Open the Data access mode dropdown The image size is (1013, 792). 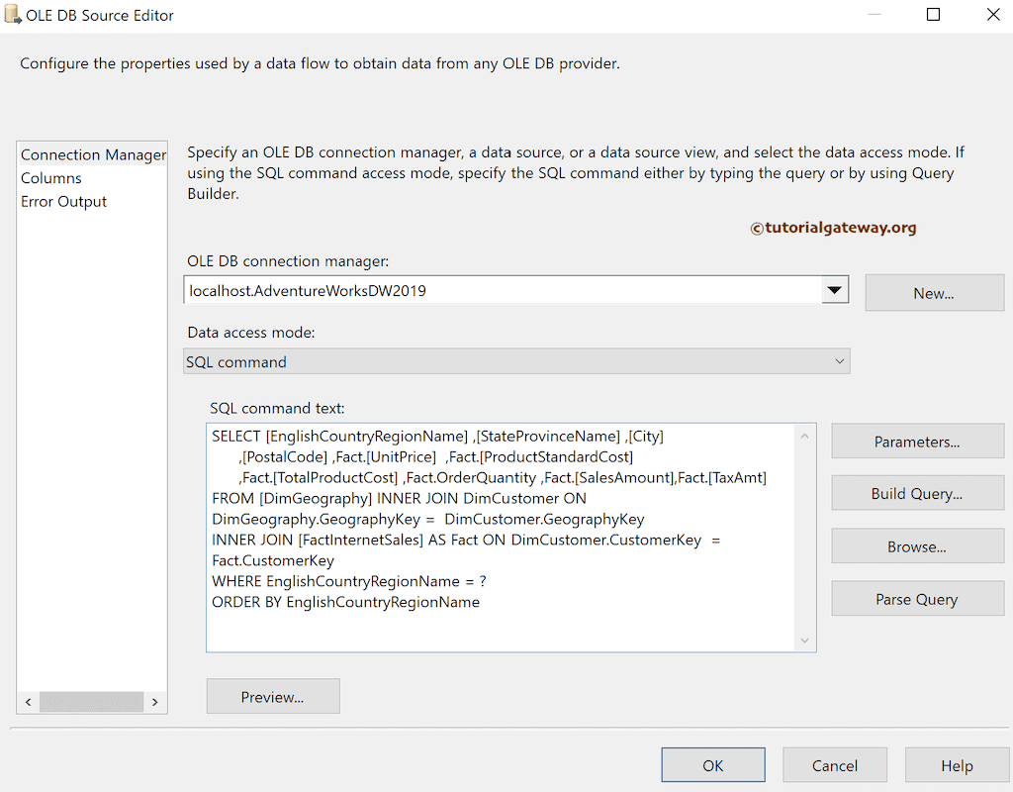[516, 361]
